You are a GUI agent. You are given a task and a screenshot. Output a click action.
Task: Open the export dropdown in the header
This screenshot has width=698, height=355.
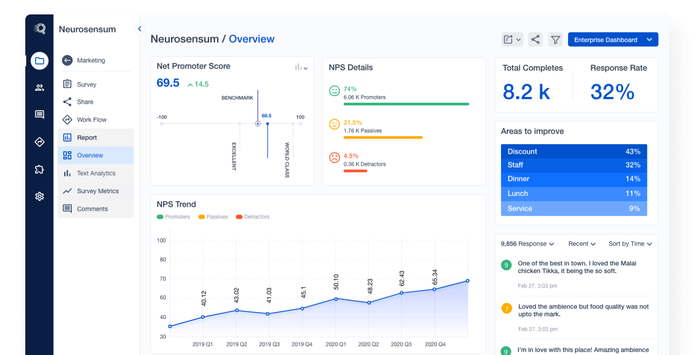(x=512, y=40)
